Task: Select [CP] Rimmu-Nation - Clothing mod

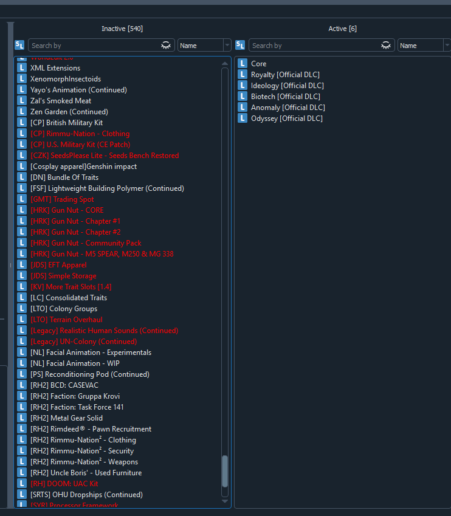Action: tap(80, 134)
